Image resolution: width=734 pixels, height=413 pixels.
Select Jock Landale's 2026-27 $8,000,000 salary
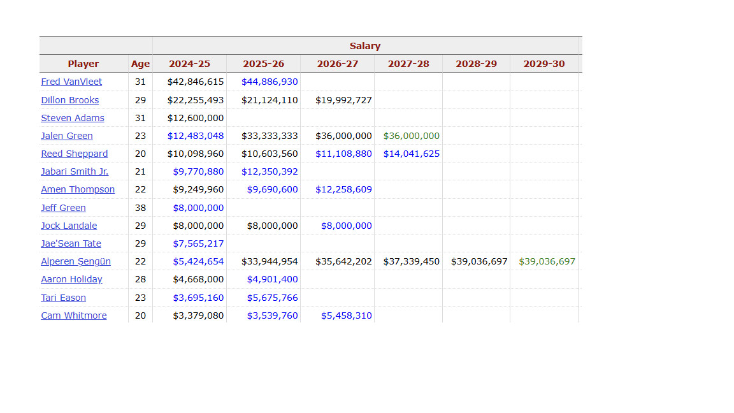coord(347,226)
